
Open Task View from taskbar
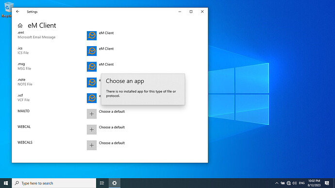click(102, 183)
